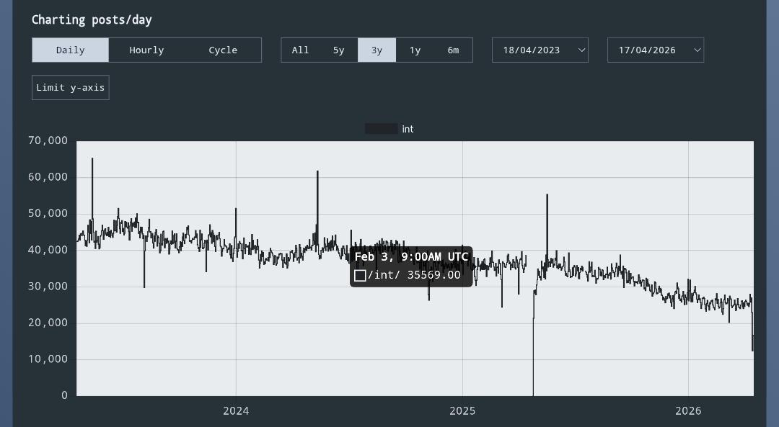Click the Charting posts/day heading
Viewport: 779px width, 427px height.
pos(92,20)
